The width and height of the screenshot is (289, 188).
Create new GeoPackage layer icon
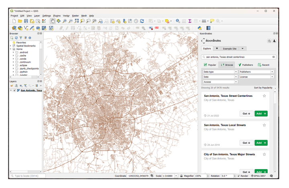pos(20,28)
